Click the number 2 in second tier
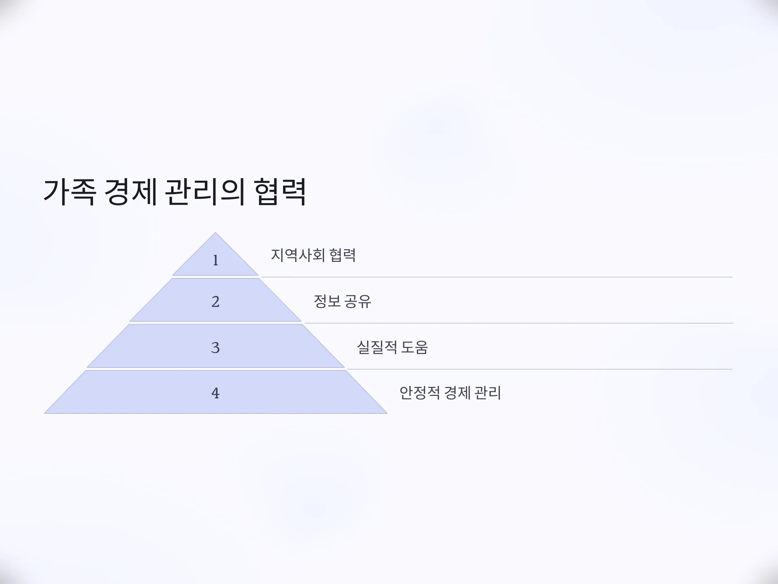Image resolution: width=778 pixels, height=584 pixels. (215, 302)
